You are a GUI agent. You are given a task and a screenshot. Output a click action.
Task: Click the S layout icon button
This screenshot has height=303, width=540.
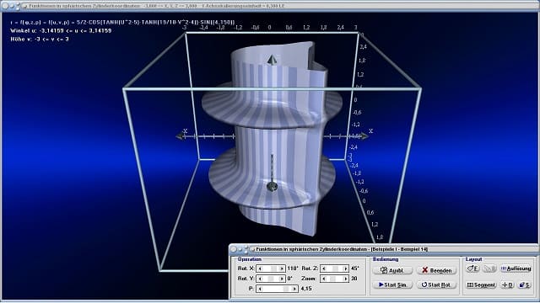click(x=525, y=284)
